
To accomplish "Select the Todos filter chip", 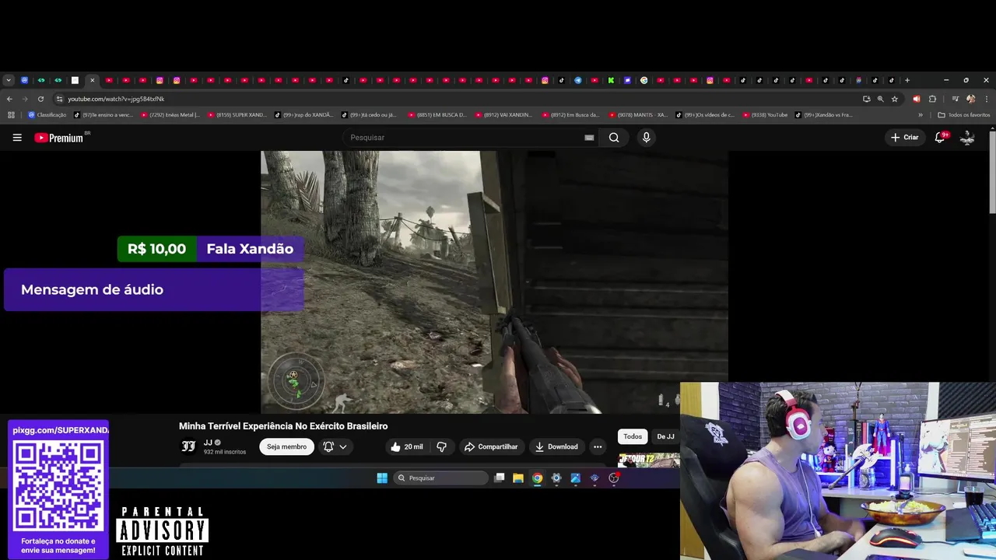I will pyautogui.click(x=633, y=436).
